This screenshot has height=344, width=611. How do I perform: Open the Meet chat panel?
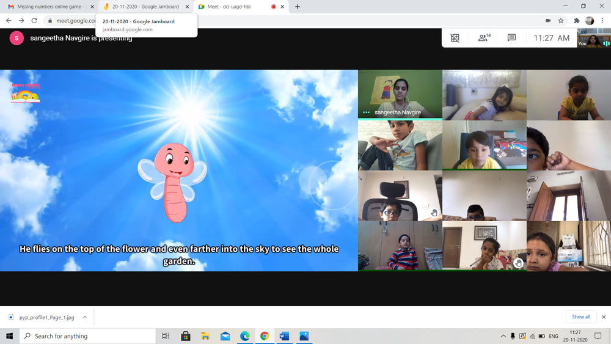(x=511, y=38)
